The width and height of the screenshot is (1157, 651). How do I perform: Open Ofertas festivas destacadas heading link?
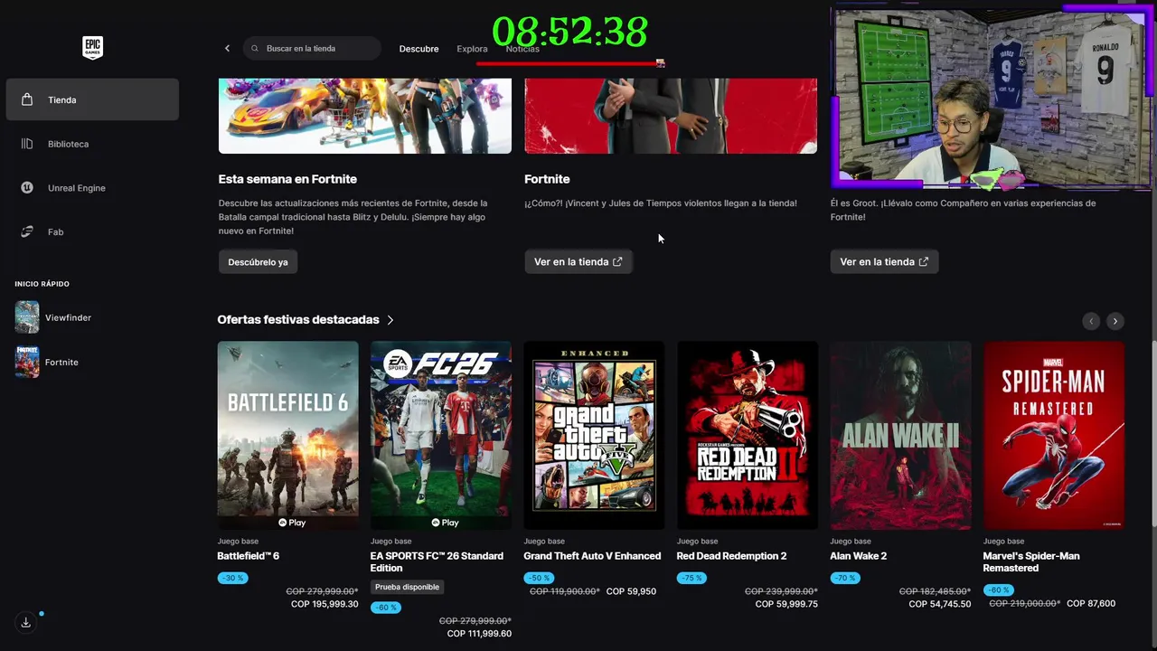[298, 320]
